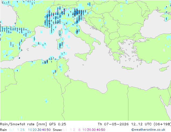Select the Snow legend 20 value
Image resolution: width=171 pixels, height=132 pixels.
(89, 130)
